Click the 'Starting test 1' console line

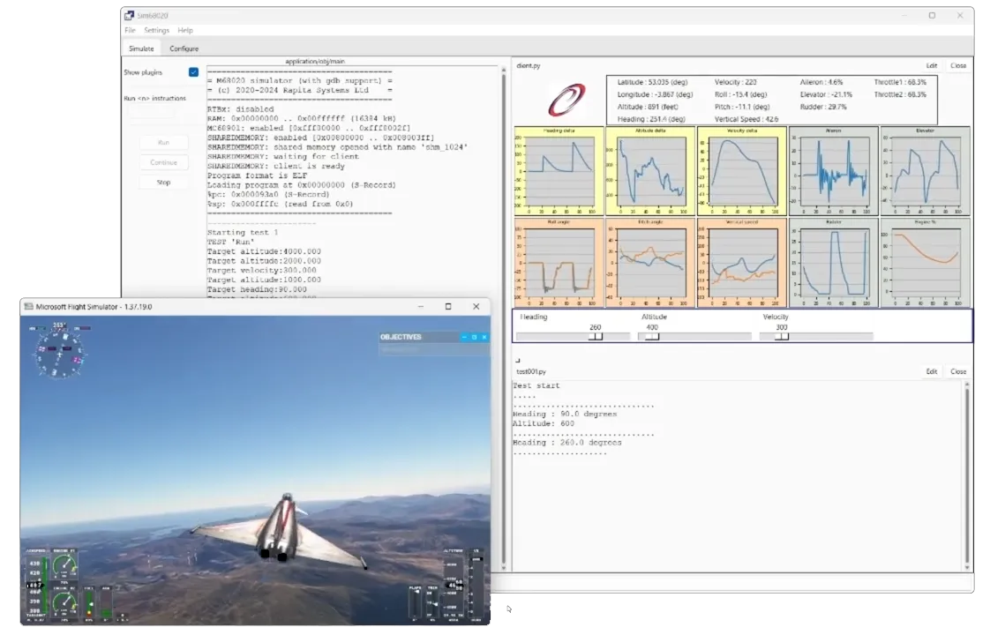[x=243, y=232]
